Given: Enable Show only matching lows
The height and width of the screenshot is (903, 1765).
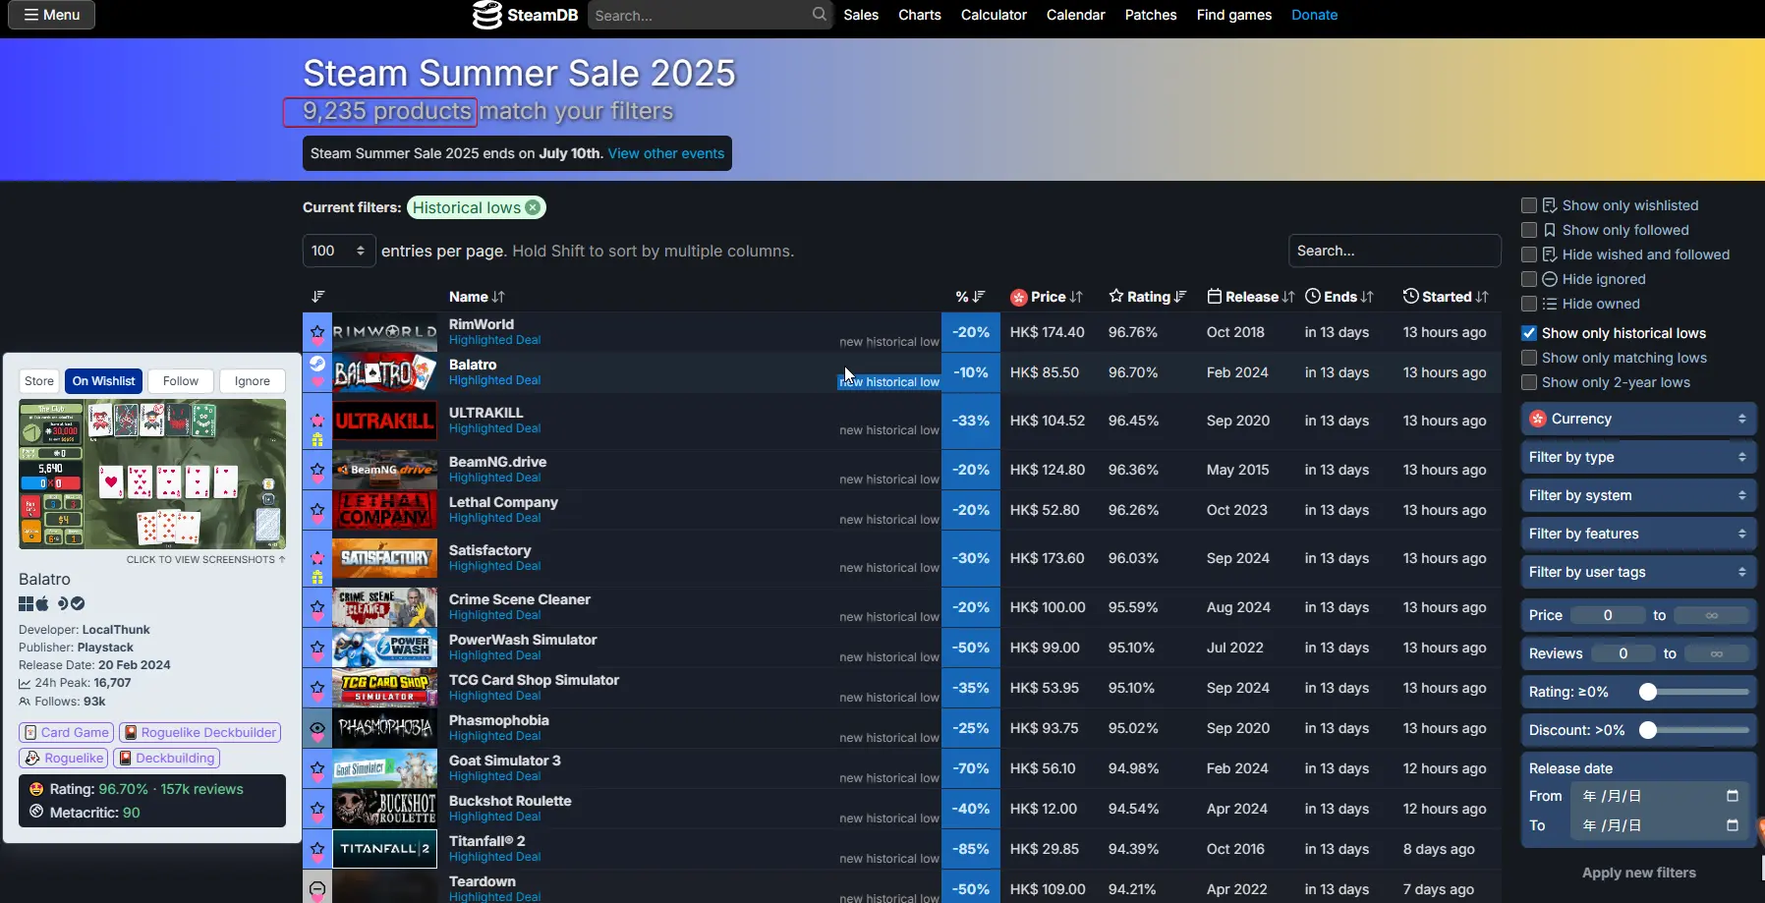Looking at the screenshot, I should tap(1529, 358).
